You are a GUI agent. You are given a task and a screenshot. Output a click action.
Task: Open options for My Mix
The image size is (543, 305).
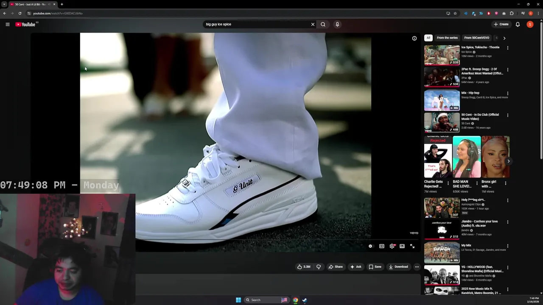click(x=507, y=246)
